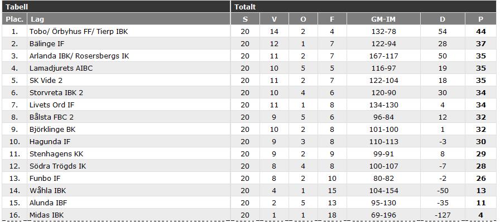
Task: Click the Tobo/ Örbyhus FF/ Tierp IBK team name
Action: pyautogui.click(x=79, y=32)
